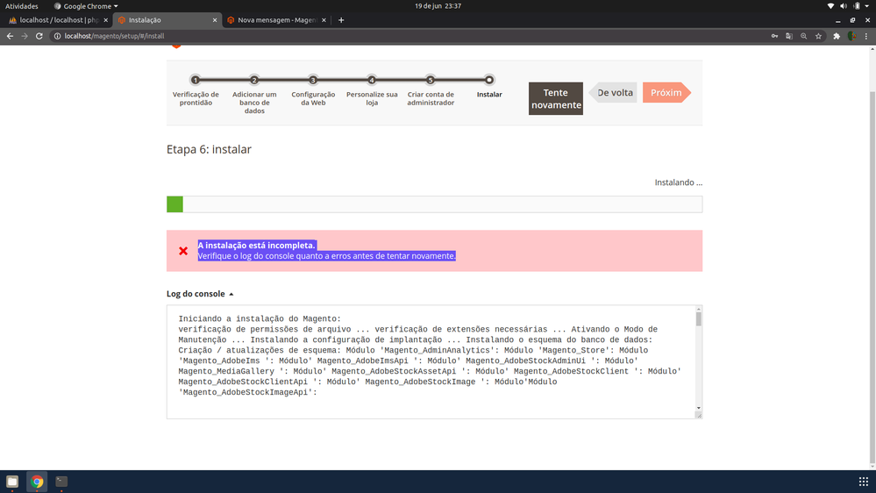Viewport: 876px width, 493px height.
Task: Go to step 4 Personalize sua loja
Action: pyautogui.click(x=372, y=80)
